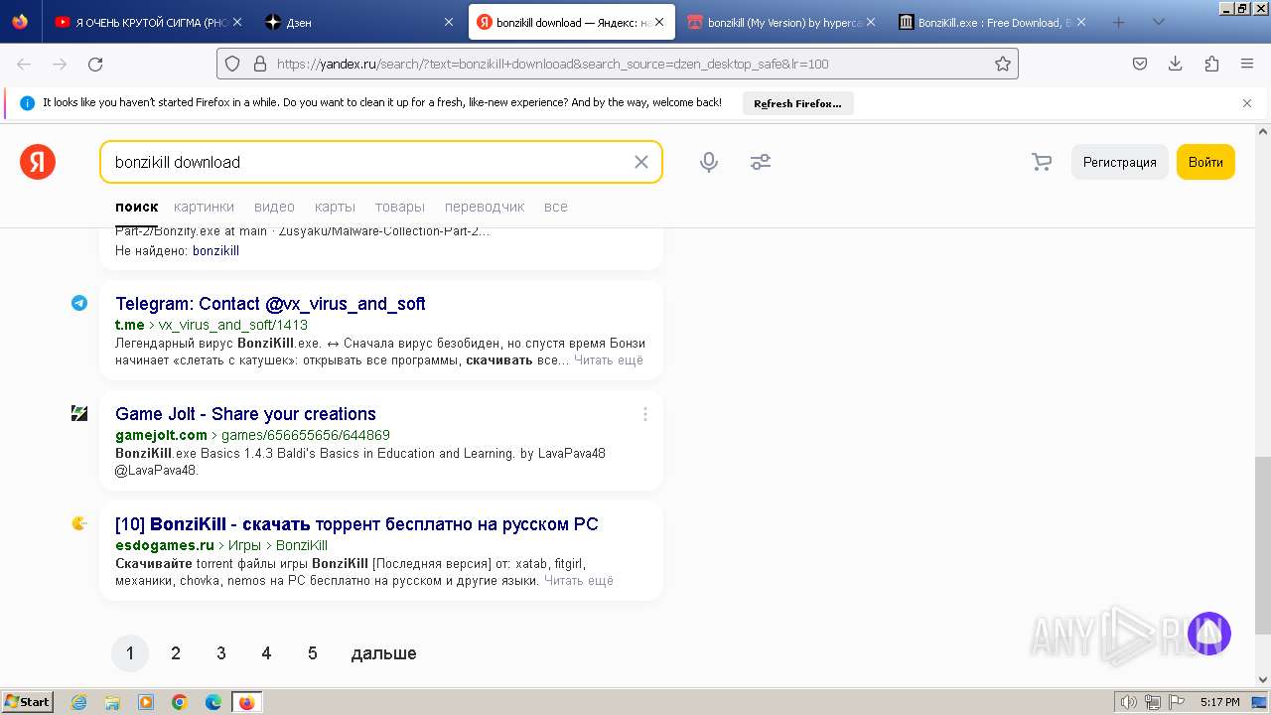This screenshot has width=1271, height=715.
Task: Go to results page 2
Action: [x=176, y=653]
